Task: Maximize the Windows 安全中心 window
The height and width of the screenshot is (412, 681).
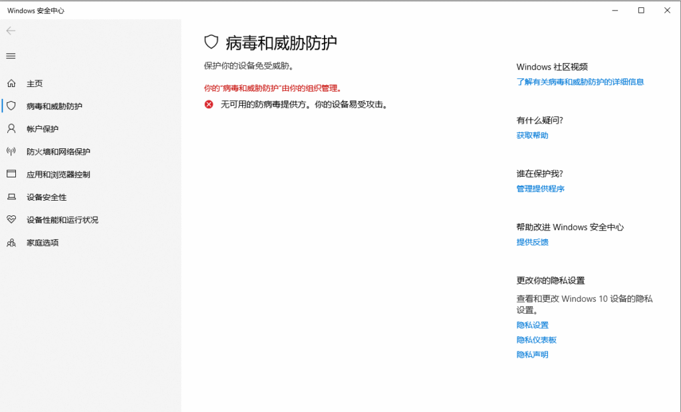Action: coord(641,11)
